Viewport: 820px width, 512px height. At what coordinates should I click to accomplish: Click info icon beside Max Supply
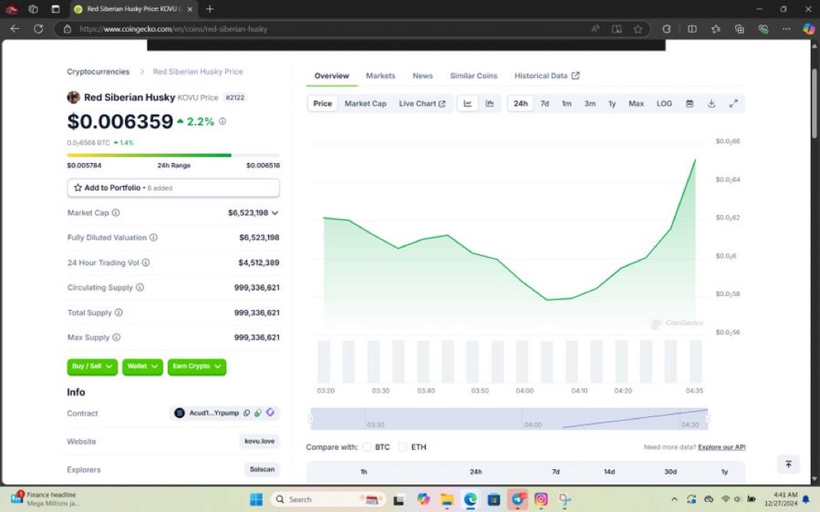116,338
